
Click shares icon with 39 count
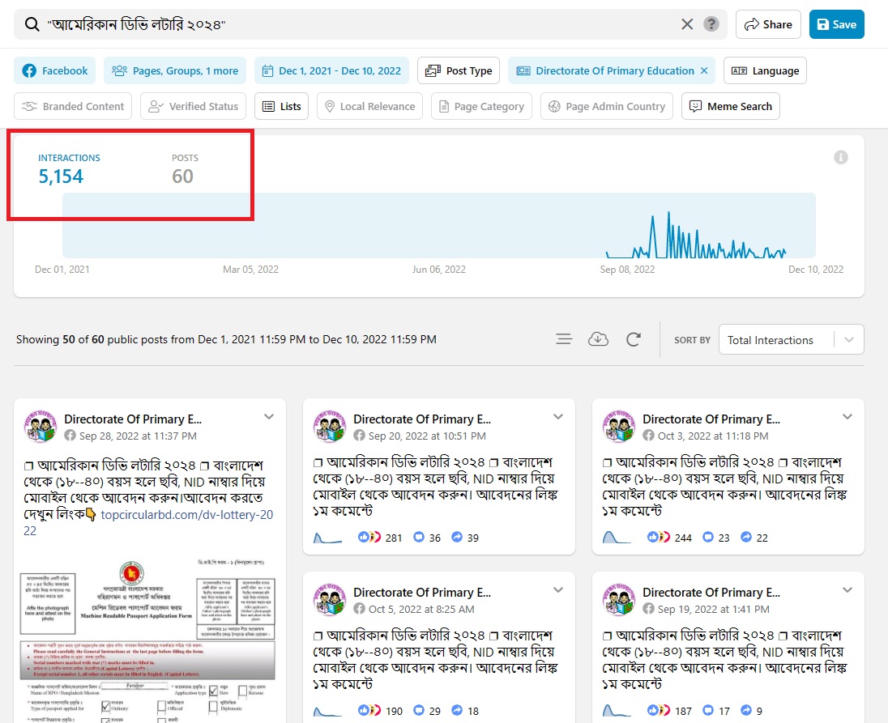(x=456, y=537)
